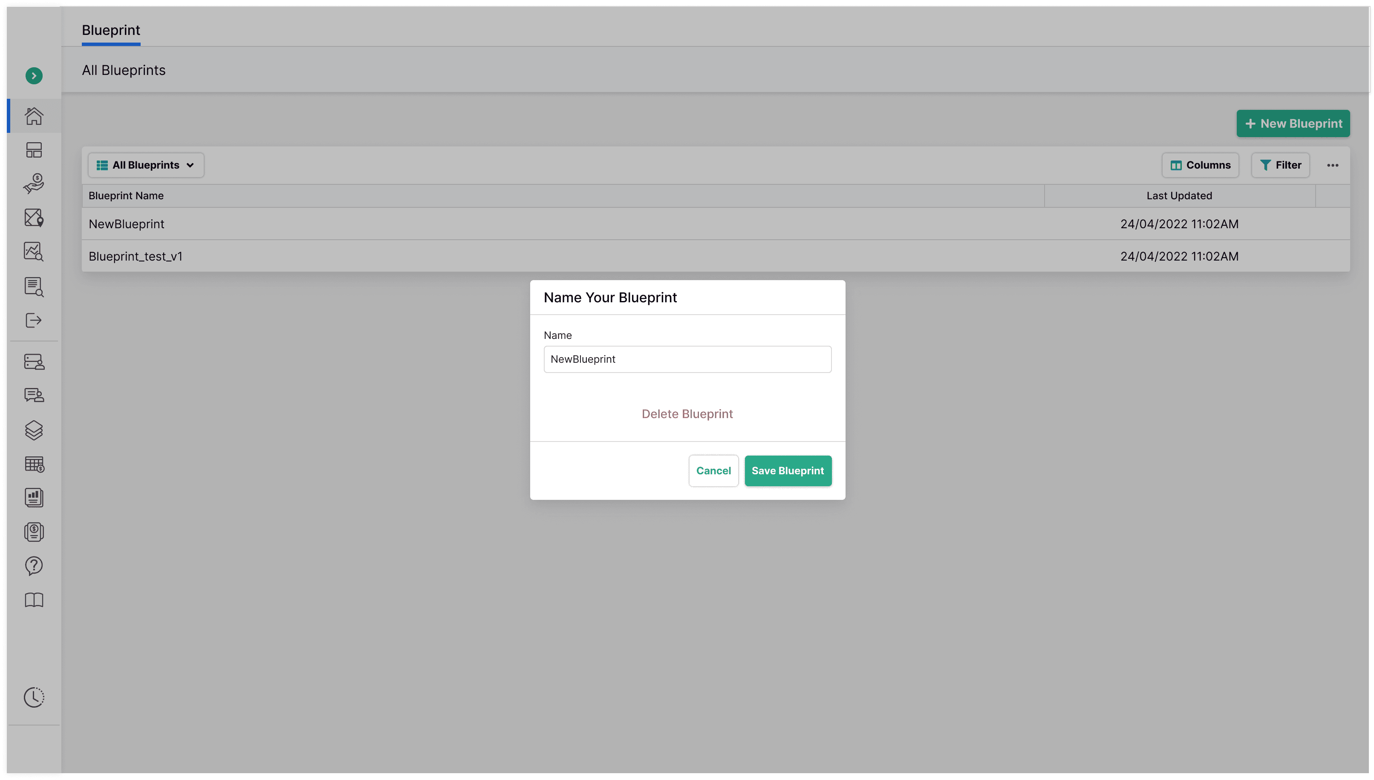
Task: Expand the sidebar with green arrow button
Action: (34, 75)
